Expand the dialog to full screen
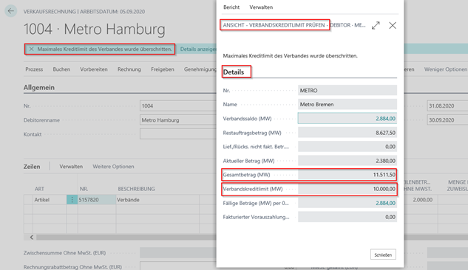This screenshot has height=270, width=468. (x=376, y=25)
